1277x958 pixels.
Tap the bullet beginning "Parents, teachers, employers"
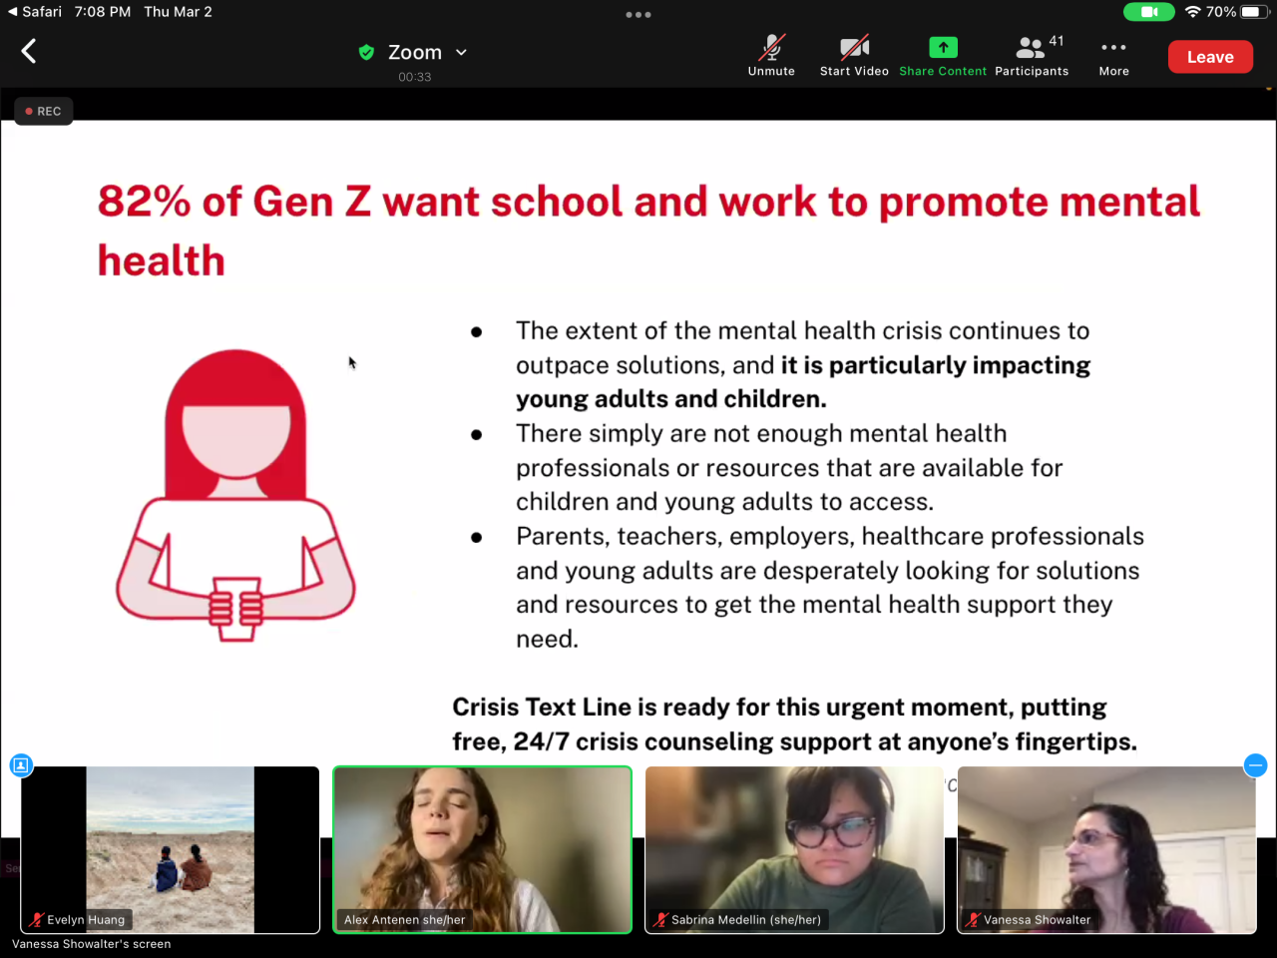(x=830, y=588)
